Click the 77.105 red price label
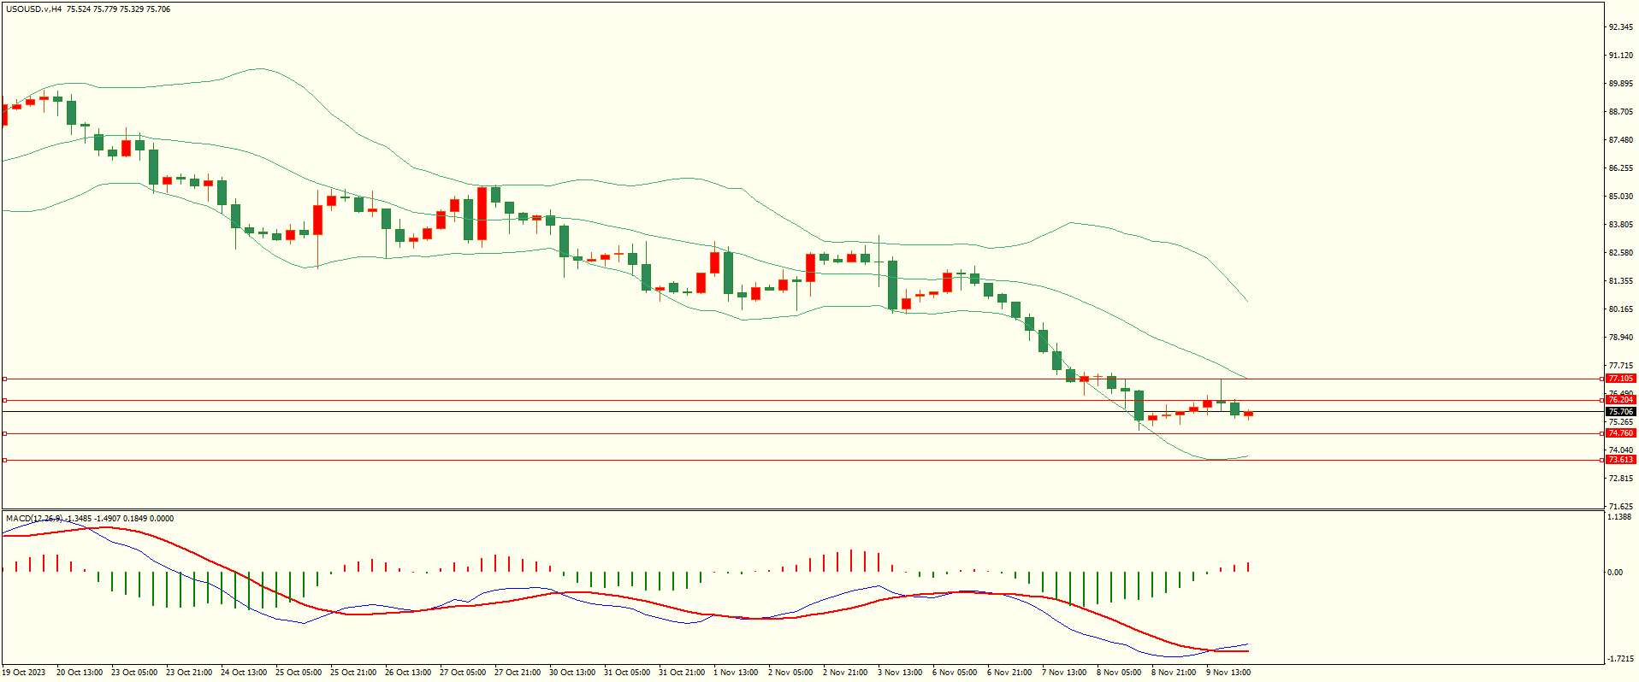Viewport: 1639px width, 682px height. [1620, 379]
